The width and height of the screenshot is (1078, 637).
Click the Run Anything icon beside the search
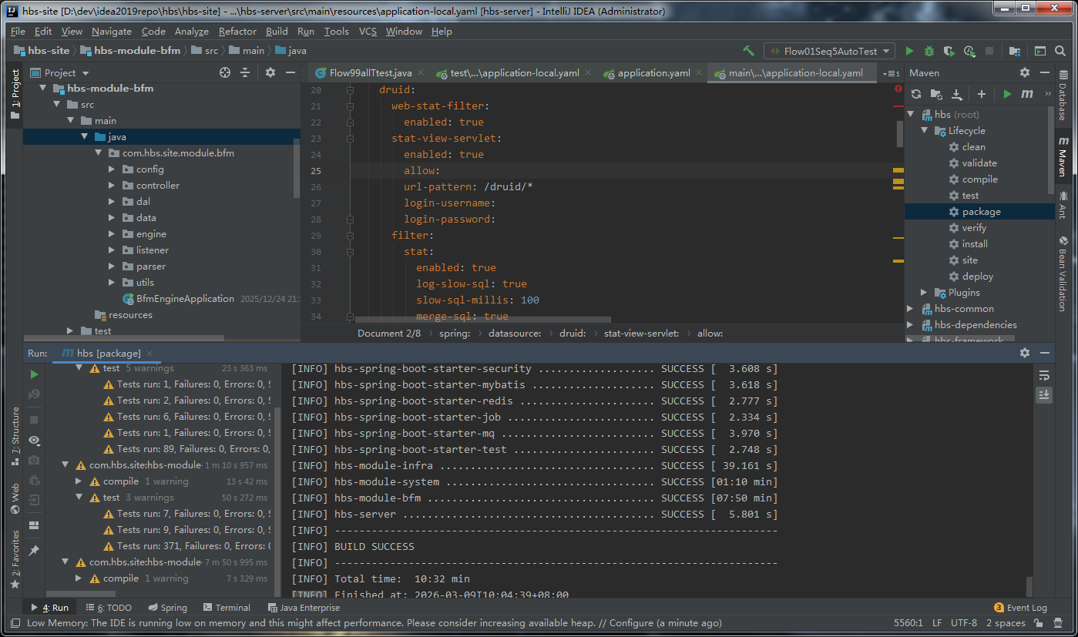pos(1040,51)
